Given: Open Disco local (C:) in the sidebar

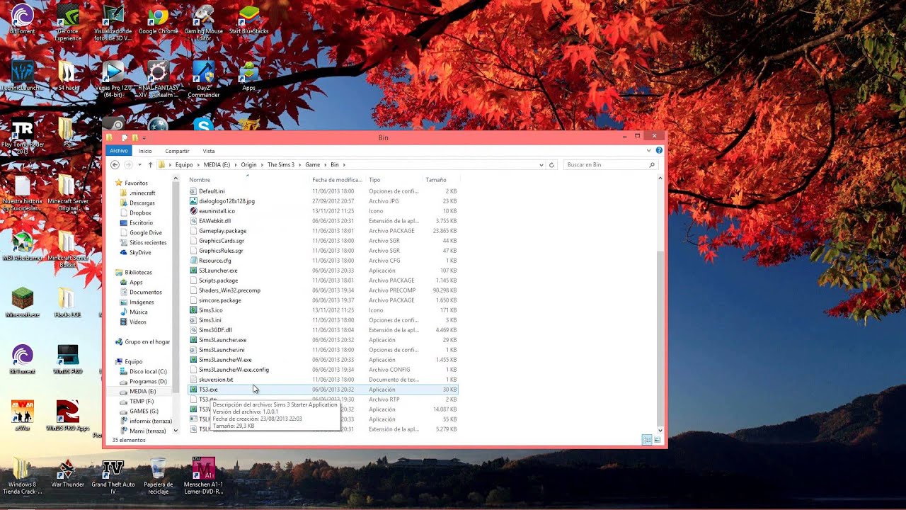Looking at the screenshot, I should [147, 371].
